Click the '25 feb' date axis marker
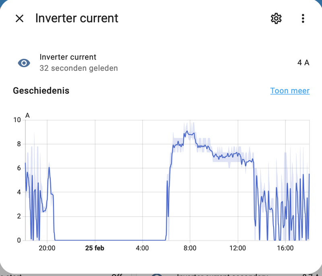The height and width of the screenshot is (276, 322). (95, 248)
